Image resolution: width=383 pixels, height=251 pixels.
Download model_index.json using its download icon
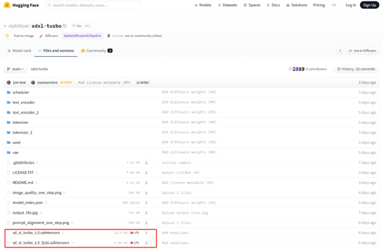coord(147,202)
